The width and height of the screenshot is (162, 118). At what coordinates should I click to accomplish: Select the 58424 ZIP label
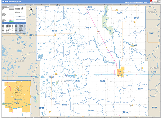(77, 81)
